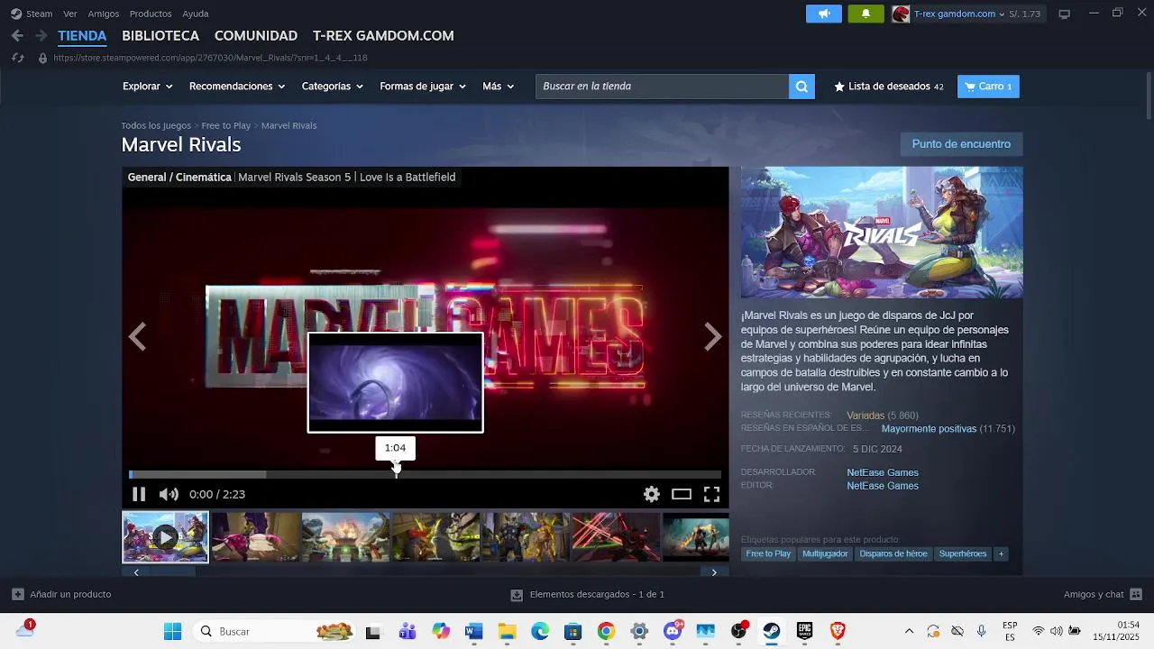Open Epic Games Launcher from the taskbar
Image resolution: width=1154 pixels, height=649 pixels.
(x=804, y=631)
